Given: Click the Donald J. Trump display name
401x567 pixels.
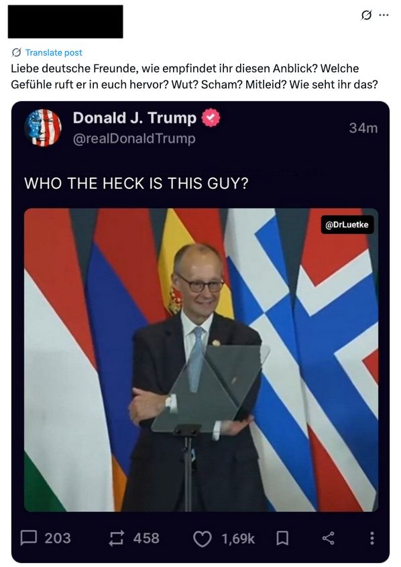Looking at the screenshot, I should click(x=135, y=118).
